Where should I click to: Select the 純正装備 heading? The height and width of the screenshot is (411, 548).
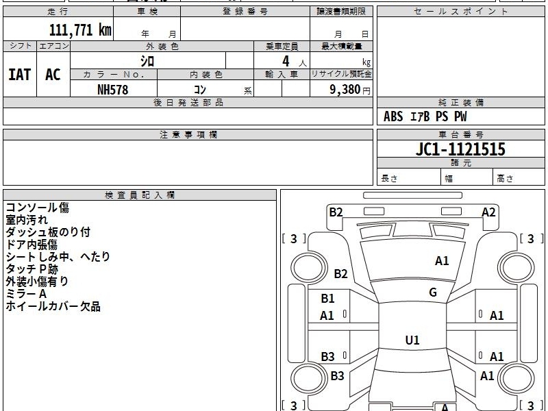click(x=460, y=102)
